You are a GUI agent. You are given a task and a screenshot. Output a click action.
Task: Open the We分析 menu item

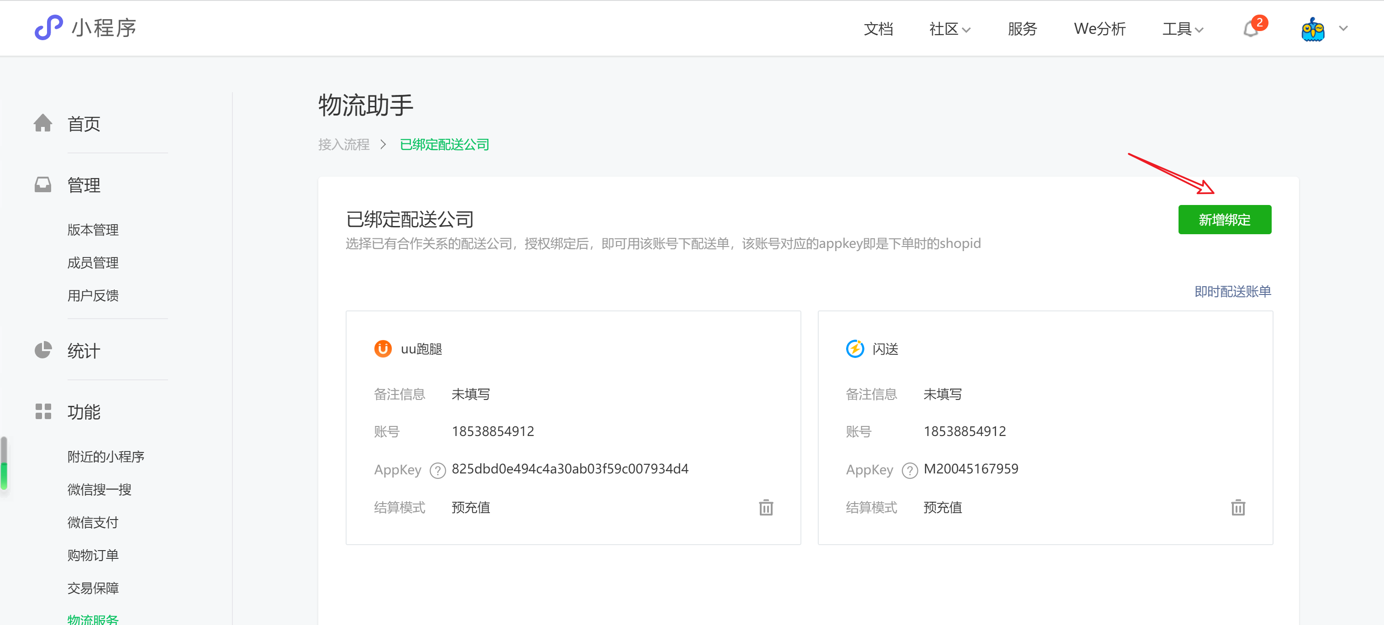click(1099, 29)
